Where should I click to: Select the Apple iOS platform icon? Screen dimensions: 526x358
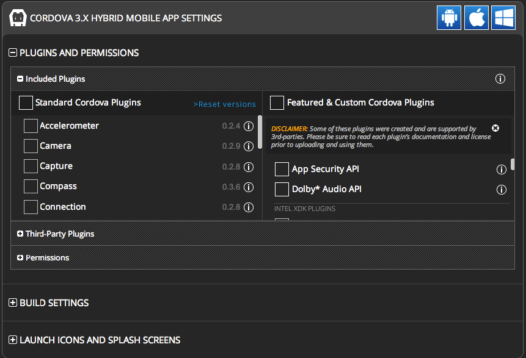477,18
